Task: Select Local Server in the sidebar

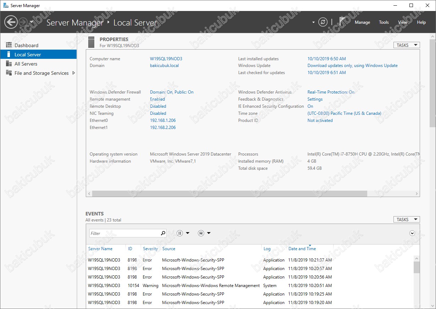Action: tap(38, 55)
